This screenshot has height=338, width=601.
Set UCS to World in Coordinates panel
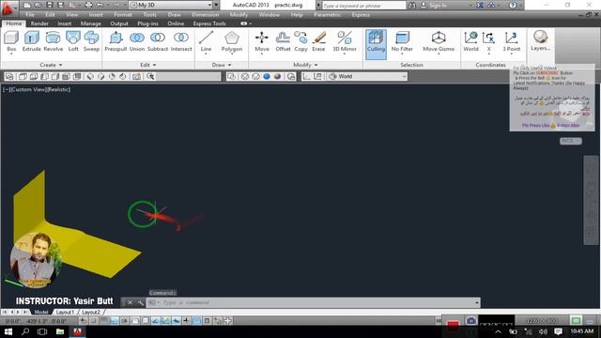470,41
